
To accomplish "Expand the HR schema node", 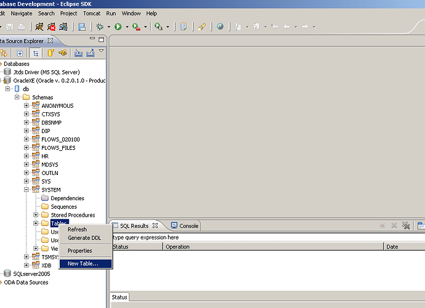I will pos(26,156).
